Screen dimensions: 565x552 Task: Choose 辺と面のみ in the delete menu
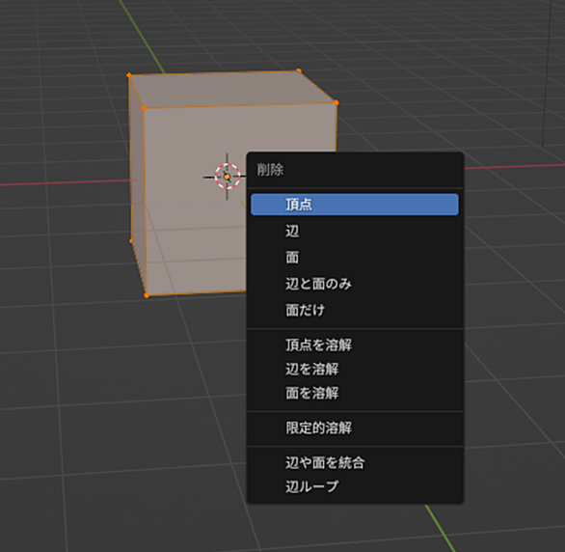pyautogui.click(x=355, y=284)
